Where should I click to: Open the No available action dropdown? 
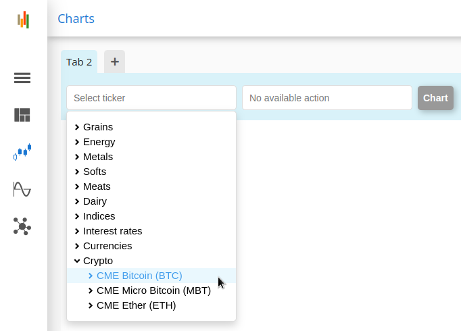(327, 98)
